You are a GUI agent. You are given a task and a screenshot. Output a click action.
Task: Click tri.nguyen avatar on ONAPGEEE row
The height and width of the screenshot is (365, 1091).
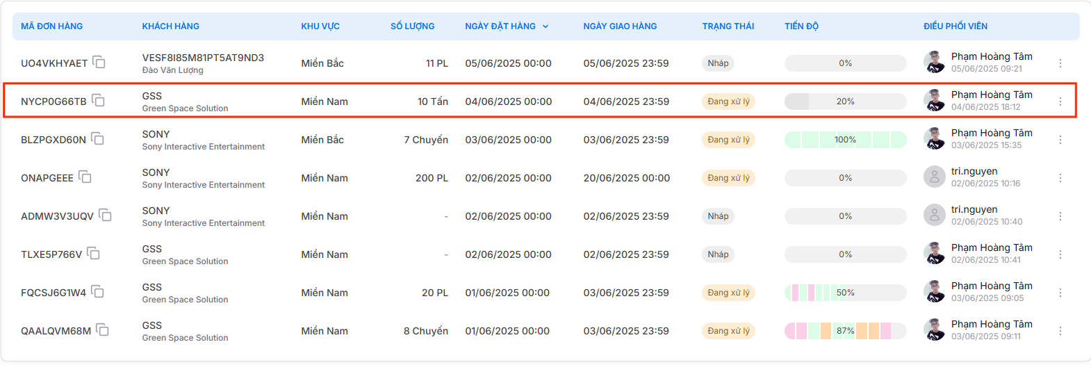pyautogui.click(x=934, y=177)
